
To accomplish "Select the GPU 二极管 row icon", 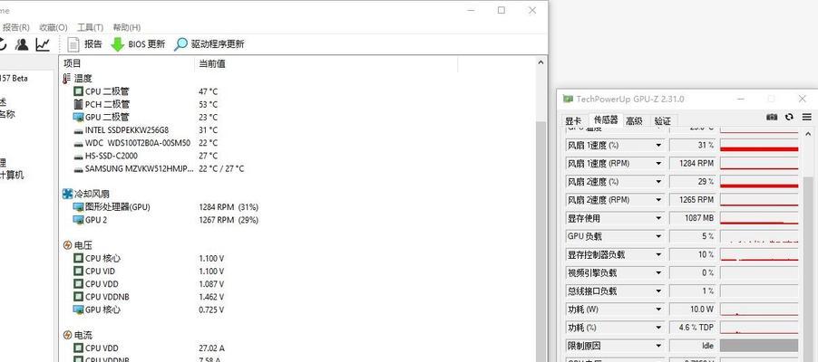I will click(78, 117).
